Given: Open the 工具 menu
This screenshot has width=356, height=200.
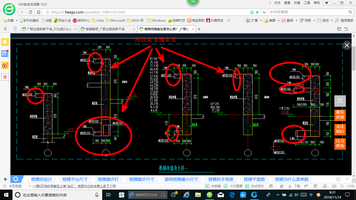Looking at the screenshot, I should (307, 3).
